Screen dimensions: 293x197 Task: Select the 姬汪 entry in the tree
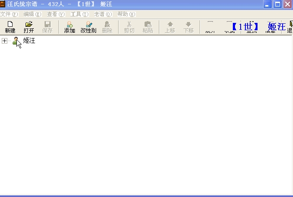pyautogui.click(x=29, y=41)
